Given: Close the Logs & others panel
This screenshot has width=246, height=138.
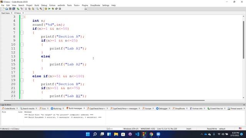Looking at the screenshot, I should (x=244, y=105).
